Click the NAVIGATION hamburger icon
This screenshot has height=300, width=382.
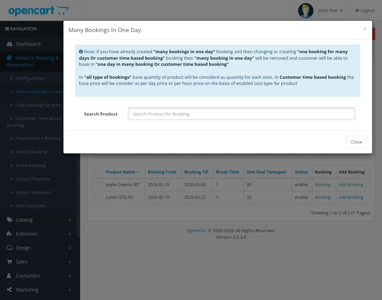[7, 28]
